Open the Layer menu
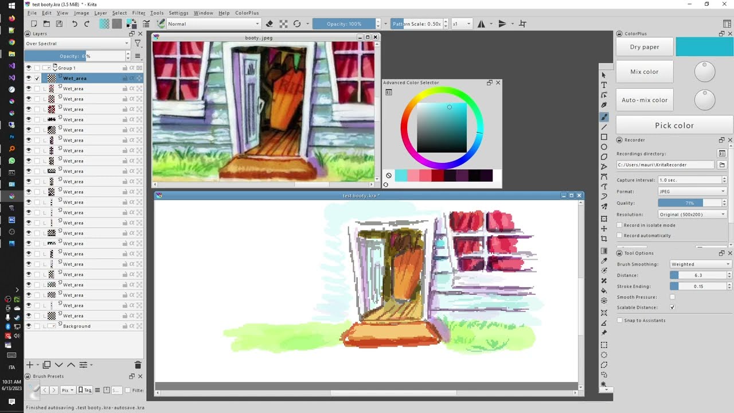This screenshot has height=413, width=734. tap(100, 13)
